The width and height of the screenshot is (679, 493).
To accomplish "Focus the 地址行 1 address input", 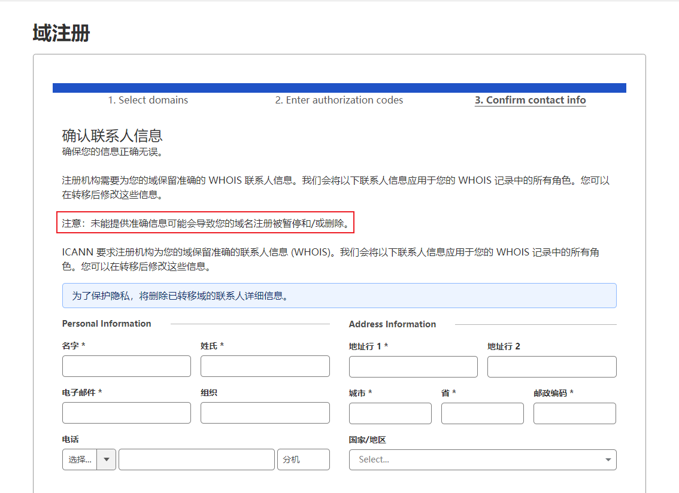I will [413, 367].
